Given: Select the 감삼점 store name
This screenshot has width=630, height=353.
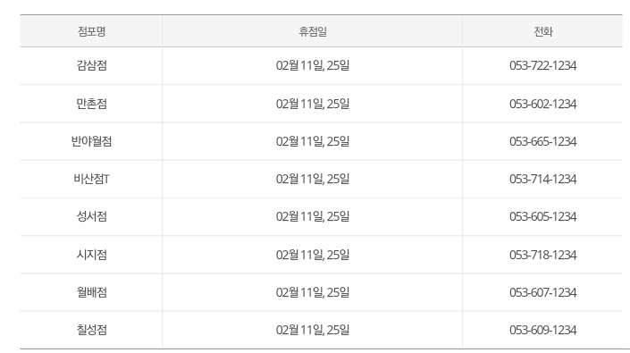Looking at the screenshot, I should point(92,65).
